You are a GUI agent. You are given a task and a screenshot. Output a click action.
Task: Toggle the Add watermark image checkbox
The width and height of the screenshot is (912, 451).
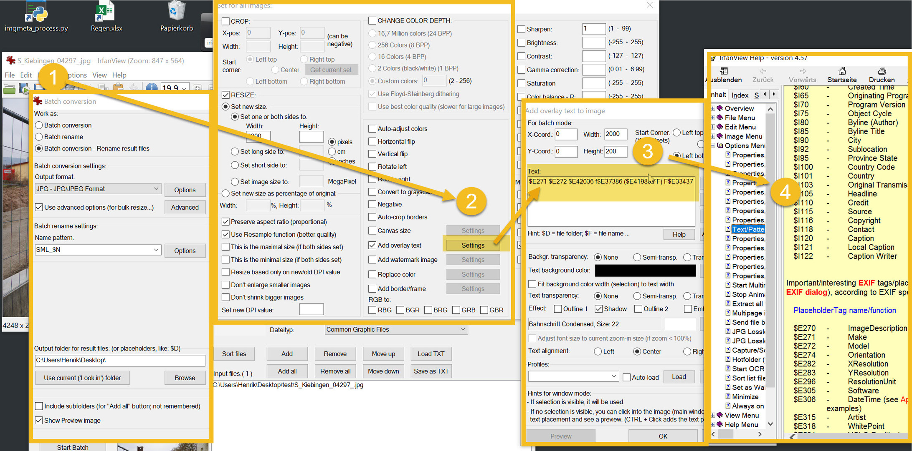(x=372, y=260)
